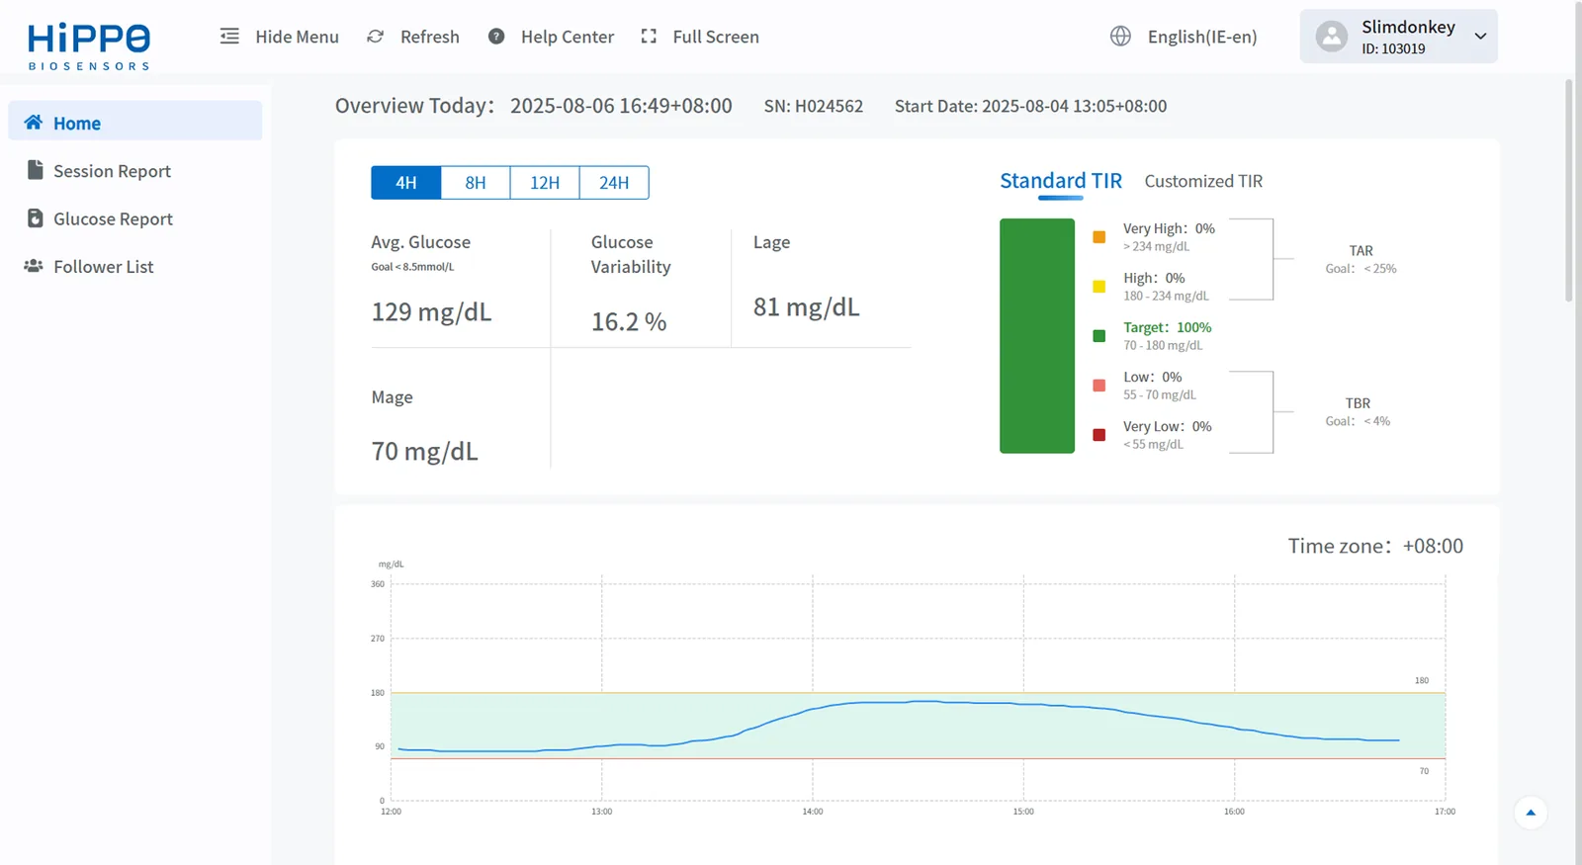Click the green Target color swatch

point(1099,336)
